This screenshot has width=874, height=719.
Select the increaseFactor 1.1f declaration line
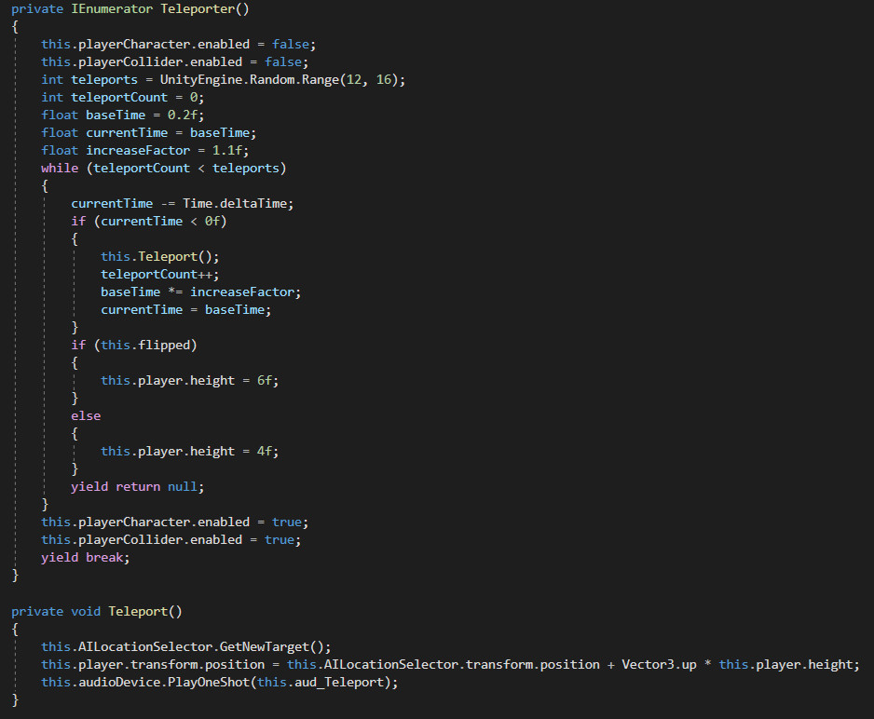144,150
